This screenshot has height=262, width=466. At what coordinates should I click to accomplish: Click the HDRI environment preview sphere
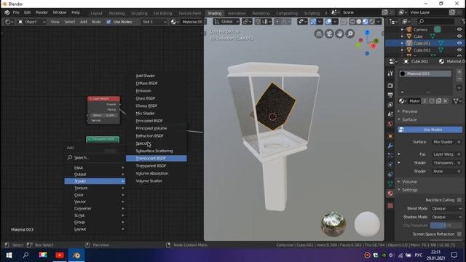333,224
